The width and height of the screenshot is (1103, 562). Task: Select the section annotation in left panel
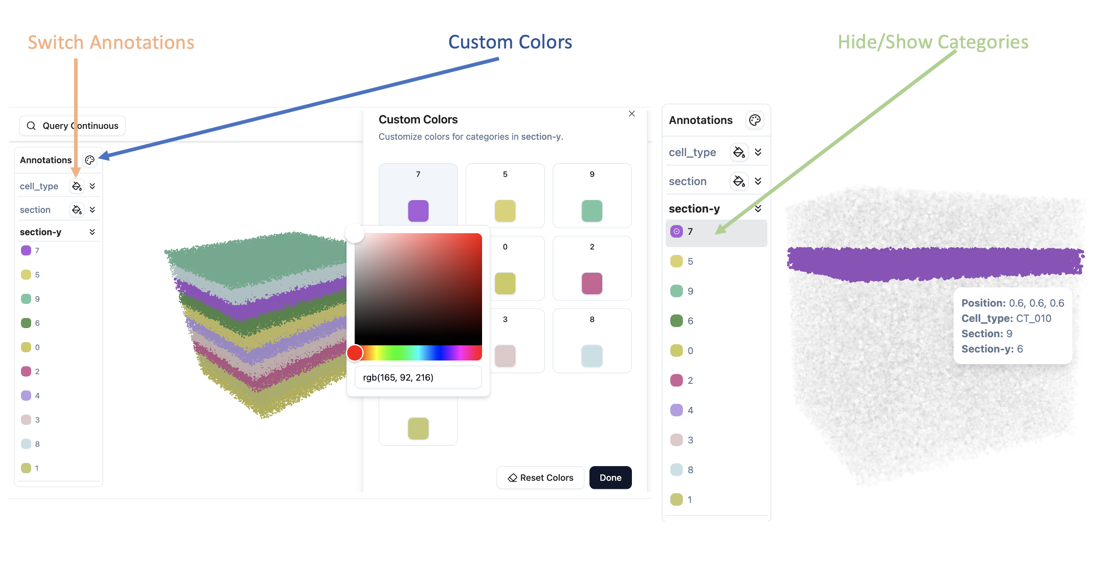pyautogui.click(x=35, y=210)
